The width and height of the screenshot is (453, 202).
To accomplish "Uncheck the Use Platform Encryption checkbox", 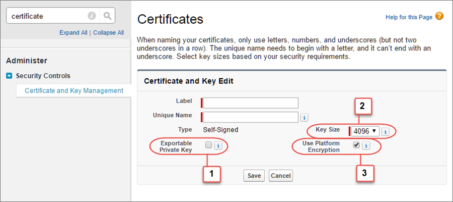I will pyautogui.click(x=356, y=145).
